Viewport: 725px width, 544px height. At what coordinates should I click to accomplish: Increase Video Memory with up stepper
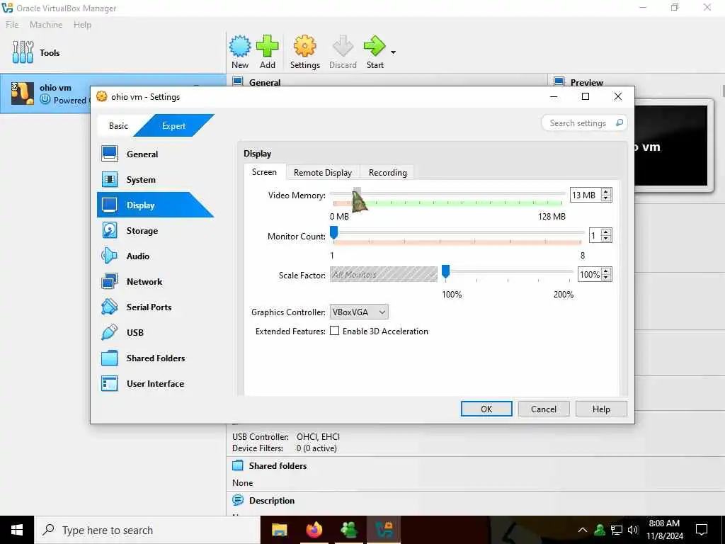click(x=606, y=191)
